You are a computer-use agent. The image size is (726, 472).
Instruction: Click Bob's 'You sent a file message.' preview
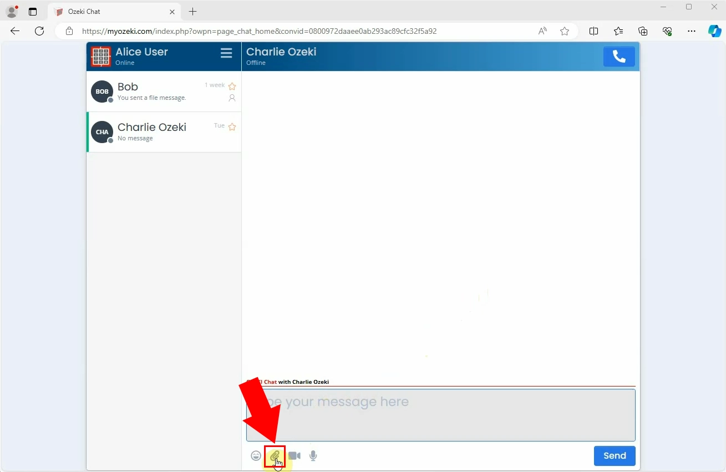[152, 98]
